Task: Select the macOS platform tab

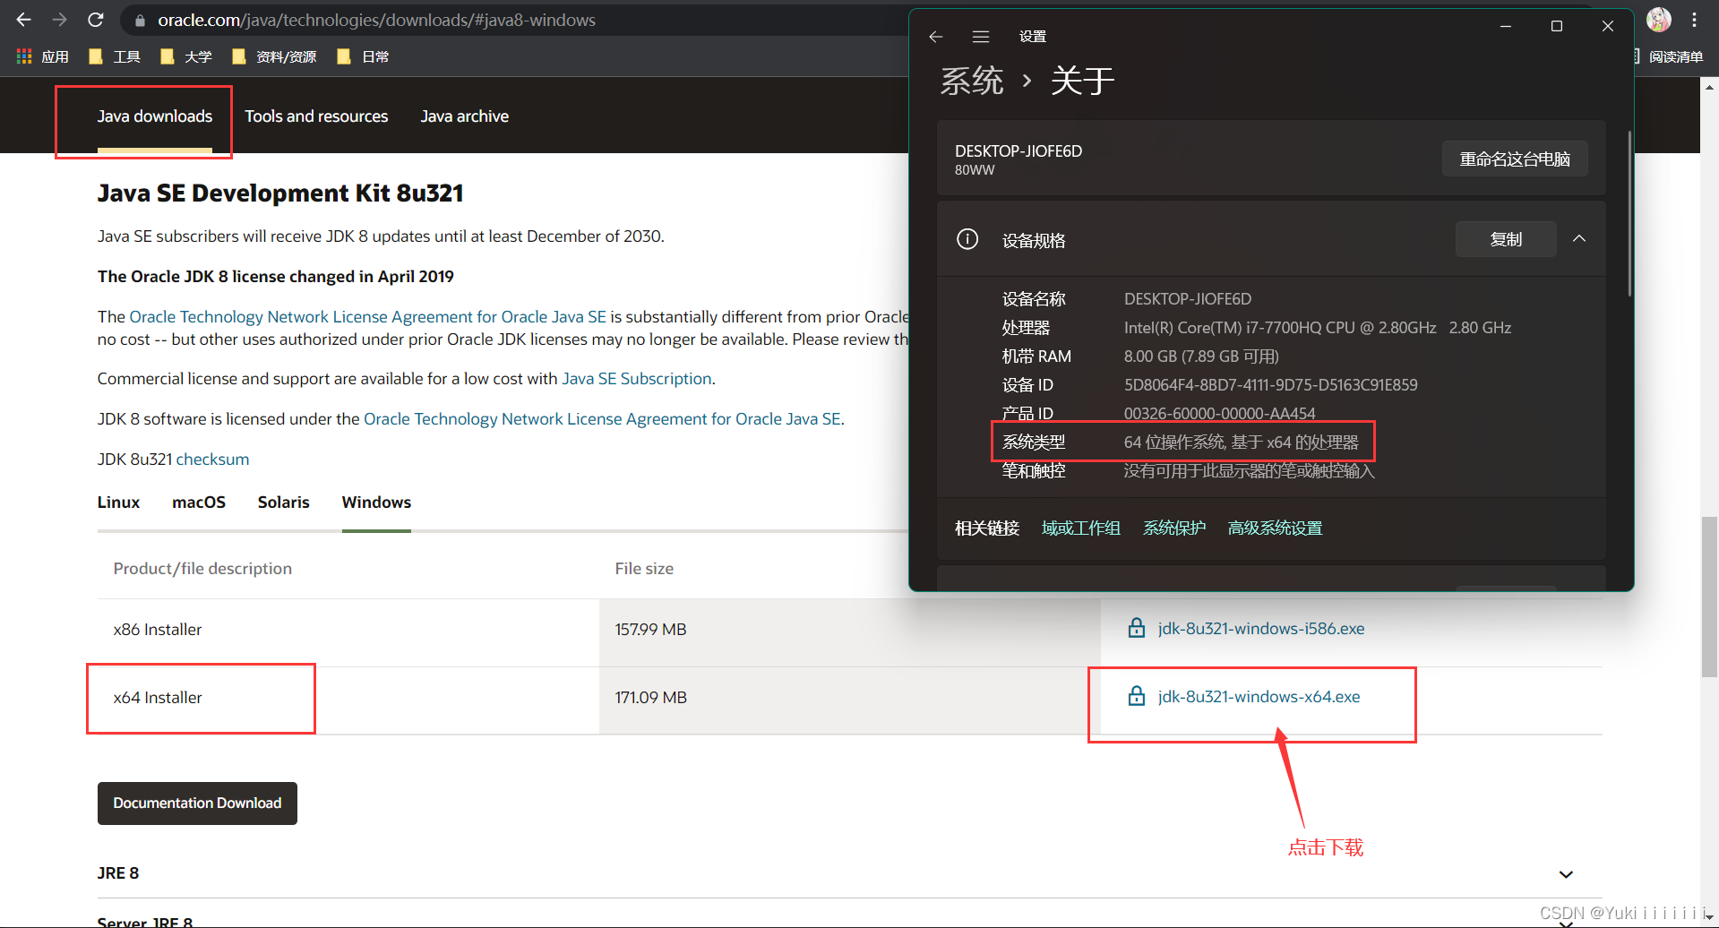Action: 199,503
